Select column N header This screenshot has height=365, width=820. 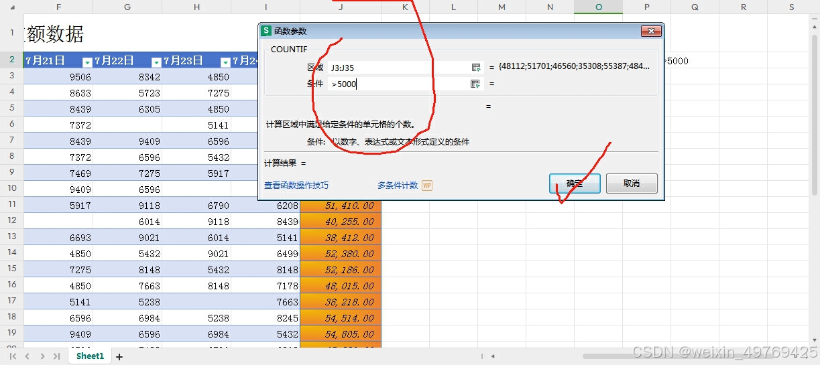550,7
